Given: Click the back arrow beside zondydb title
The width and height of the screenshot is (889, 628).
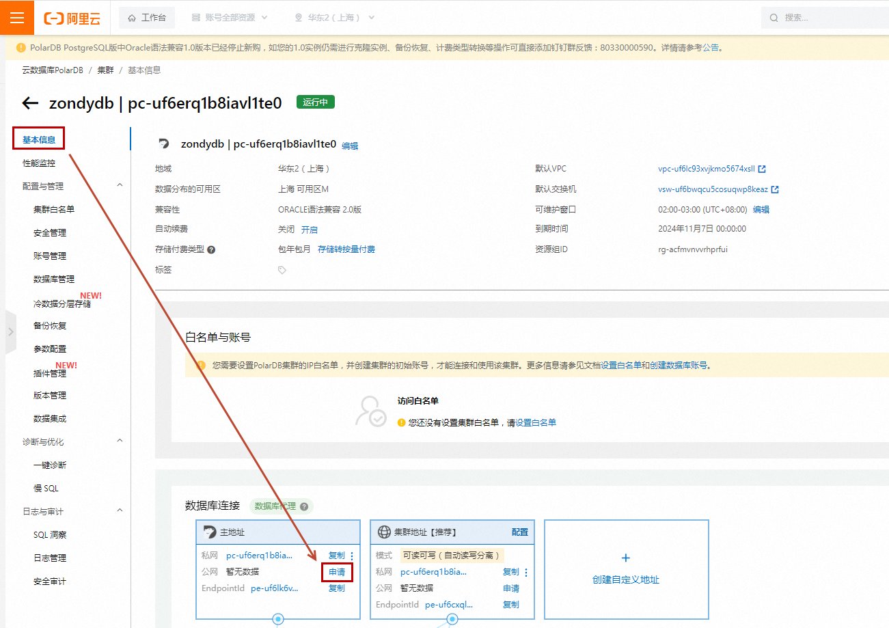Looking at the screenshot, I should click(x=30, y=103).
